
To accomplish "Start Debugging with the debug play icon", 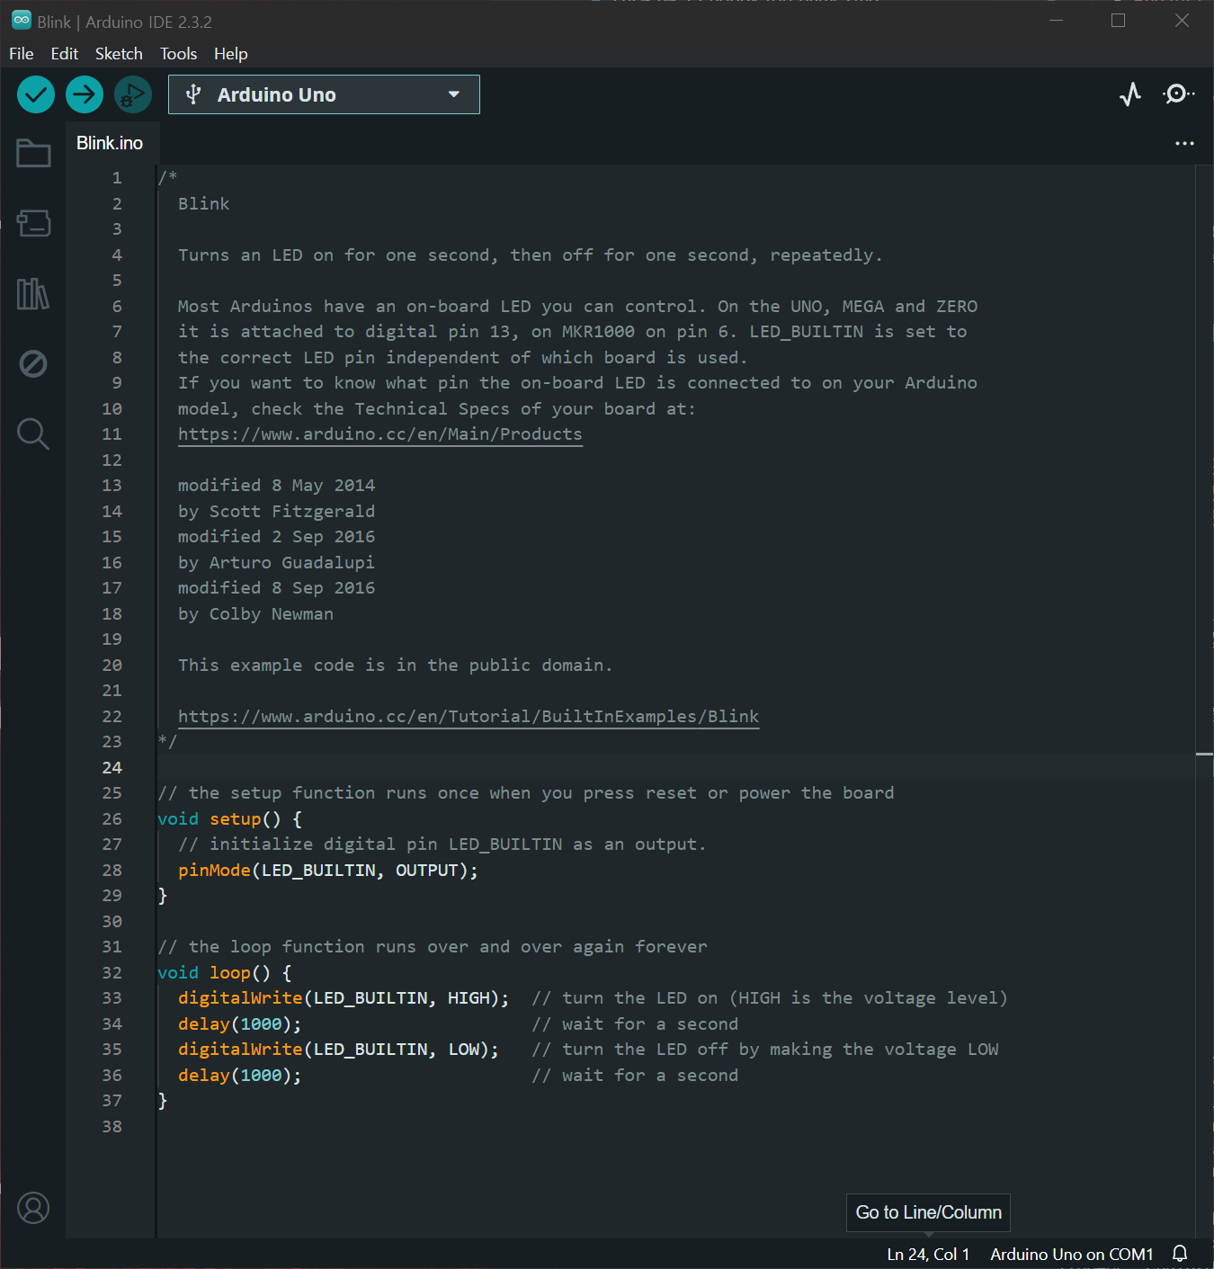I will coord(133,94).
